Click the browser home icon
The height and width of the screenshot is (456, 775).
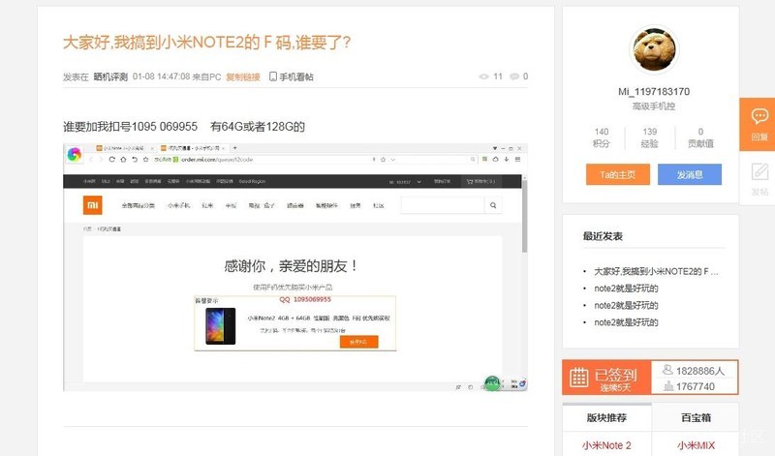coord(123,160)
